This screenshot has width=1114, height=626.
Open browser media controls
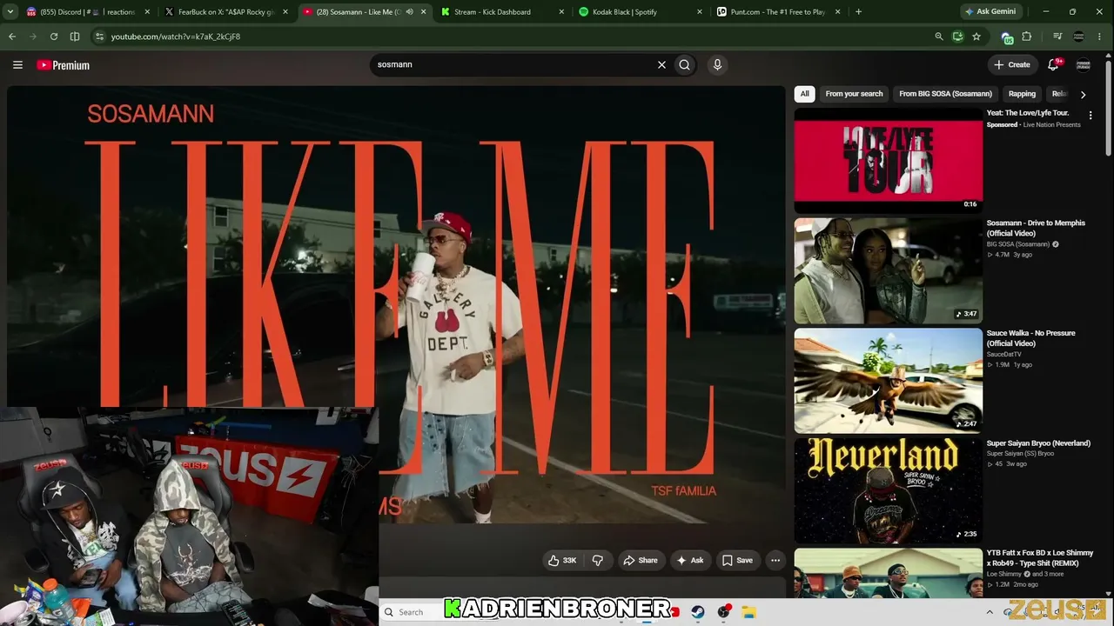tap(1057, 37)
